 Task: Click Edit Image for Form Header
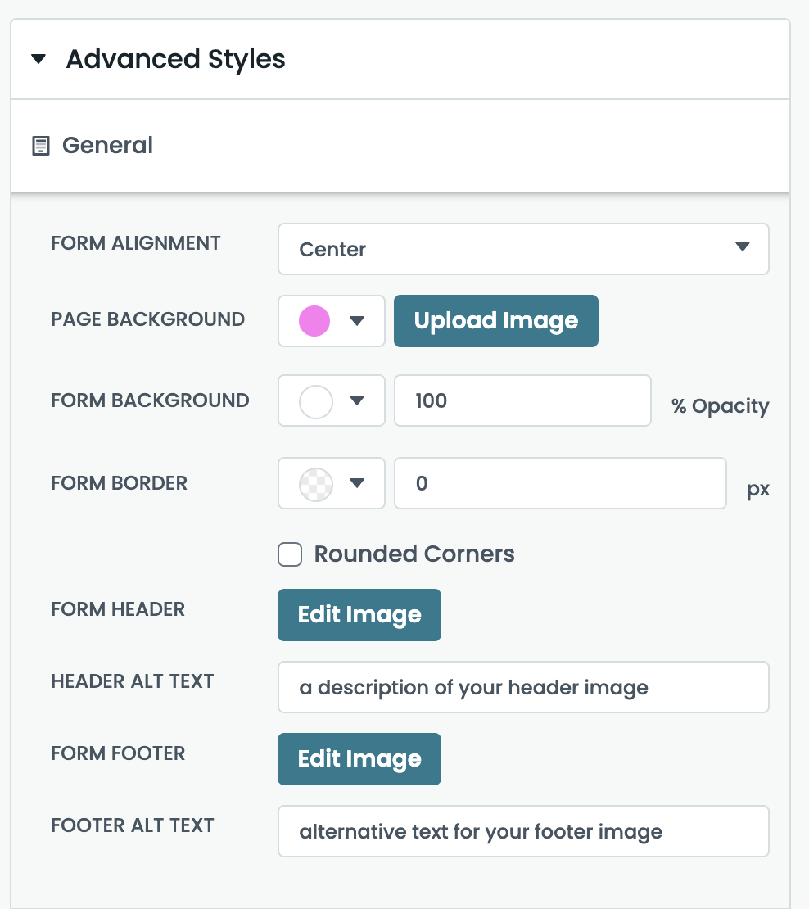pos(359,615)
